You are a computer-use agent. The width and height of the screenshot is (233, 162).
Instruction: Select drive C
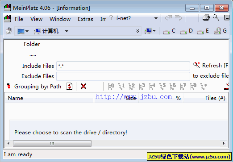point(169,31)
